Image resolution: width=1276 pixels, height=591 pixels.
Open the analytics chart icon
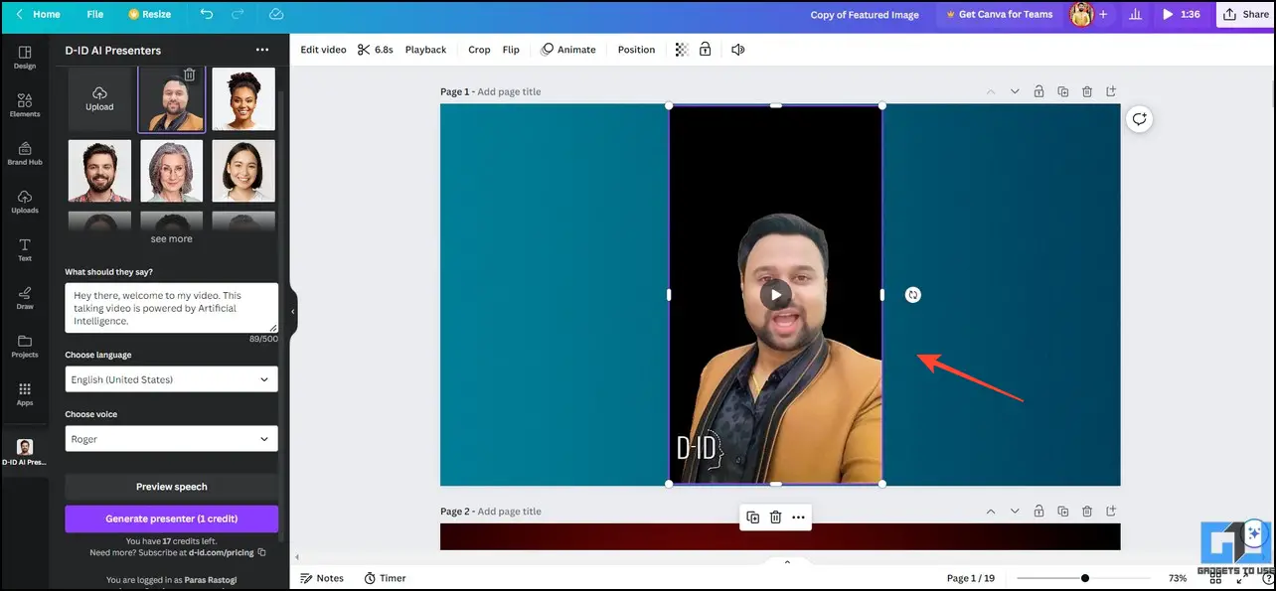tap(1135, 15)
